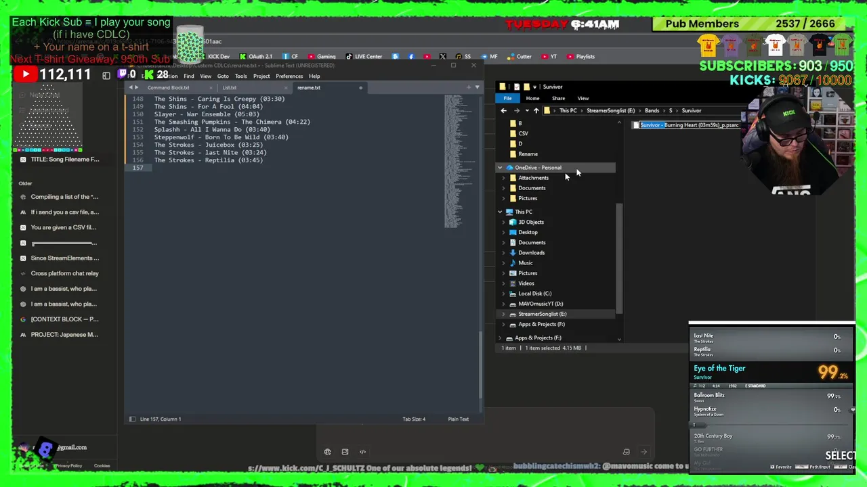This screenshot has width=867, height=487.
Task: Close the Command Block.txt tab in Sublime
Action: (x=211, y=88)
